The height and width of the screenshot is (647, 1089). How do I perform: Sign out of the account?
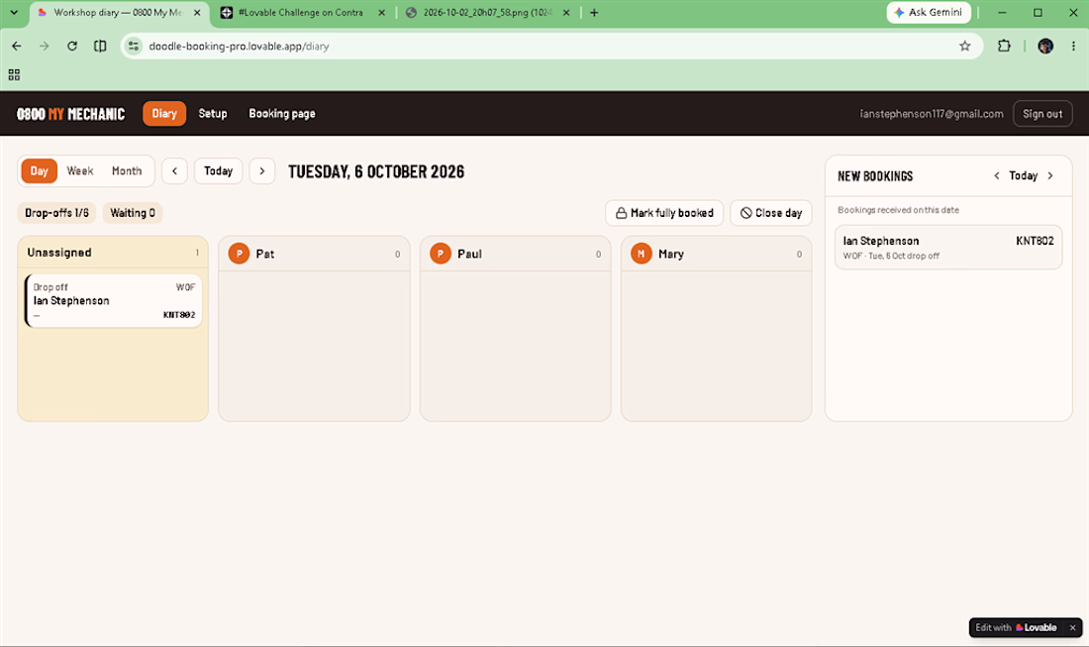(x=1042, y=114)
